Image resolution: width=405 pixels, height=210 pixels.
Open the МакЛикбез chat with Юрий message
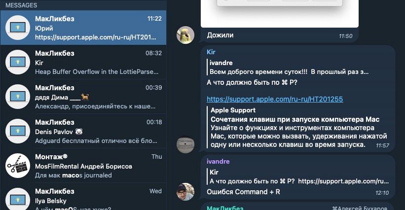point(83,28)
